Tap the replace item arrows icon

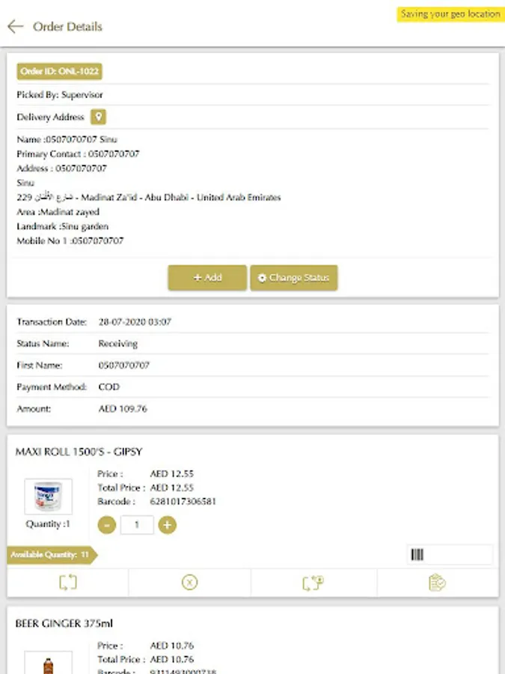click(68, 582)
